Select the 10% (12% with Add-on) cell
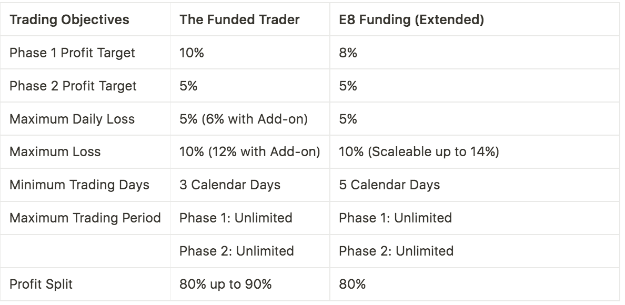The image size is (625, 305). 249,151
